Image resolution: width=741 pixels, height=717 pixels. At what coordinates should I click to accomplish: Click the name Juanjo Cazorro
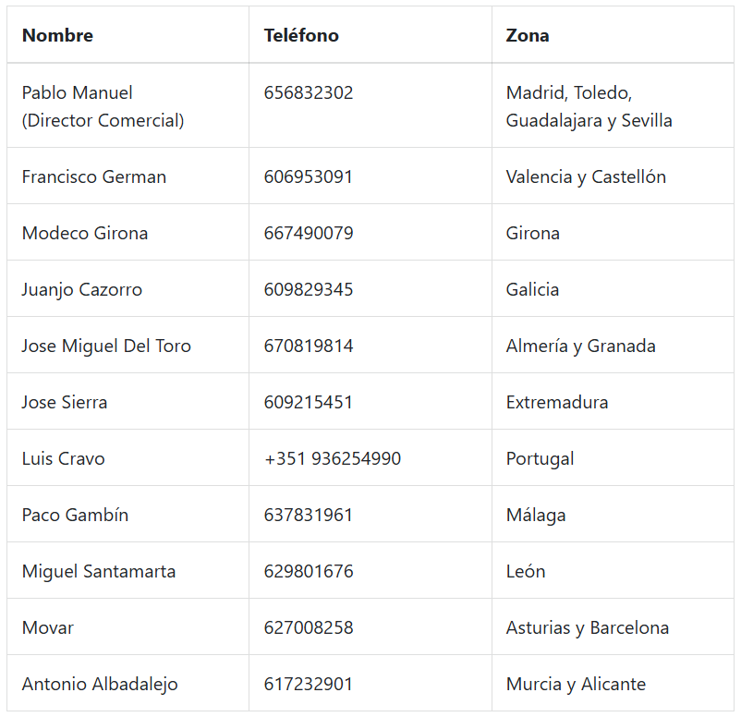coord(82,290)
